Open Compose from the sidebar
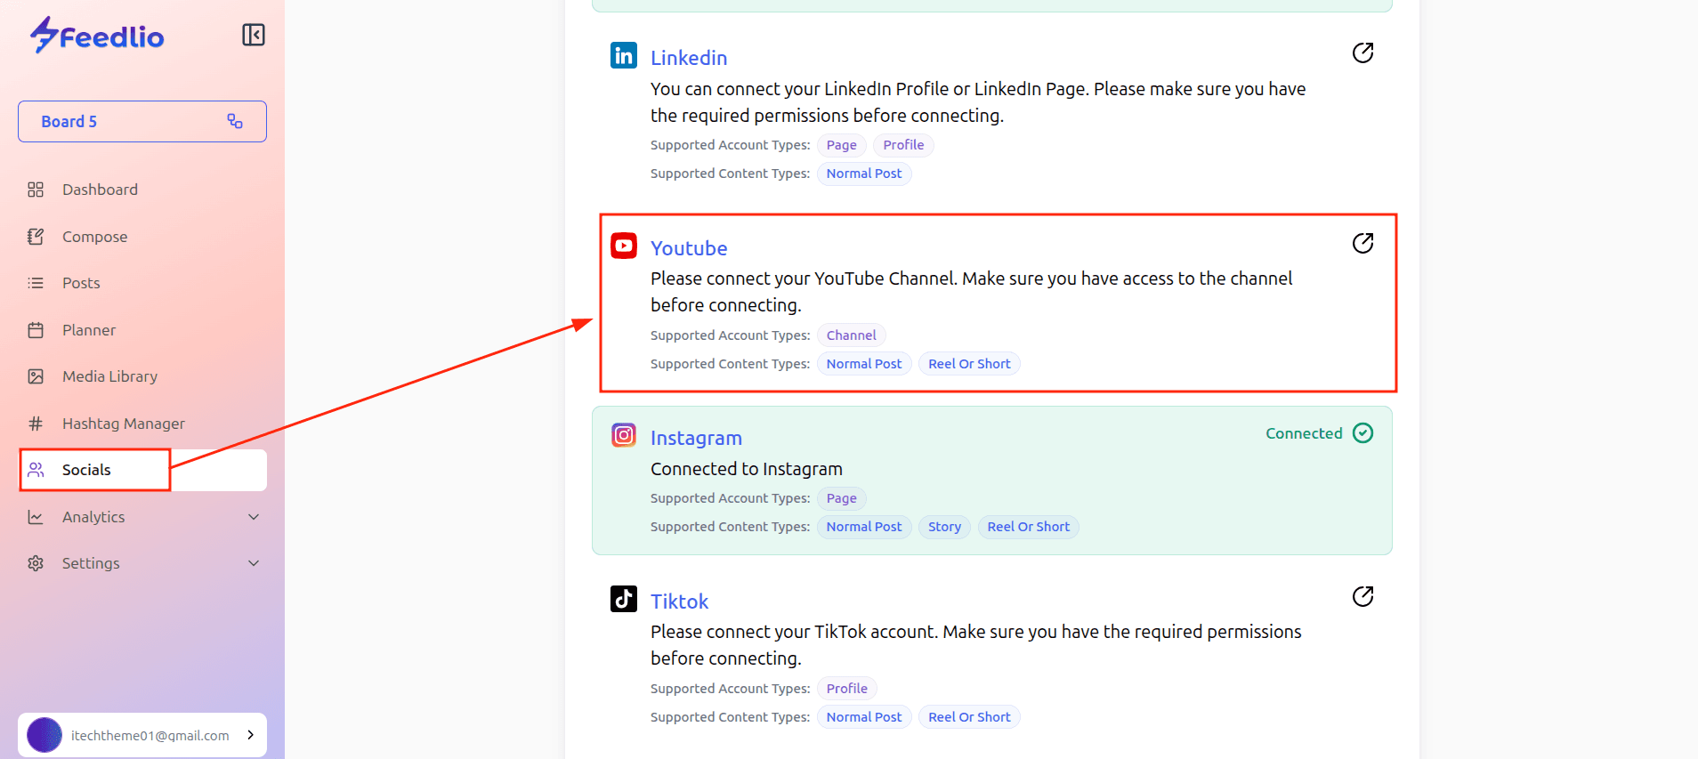 94,237
